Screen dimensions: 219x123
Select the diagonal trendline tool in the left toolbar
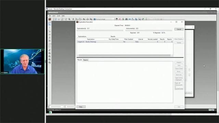[x=49, y=31]
